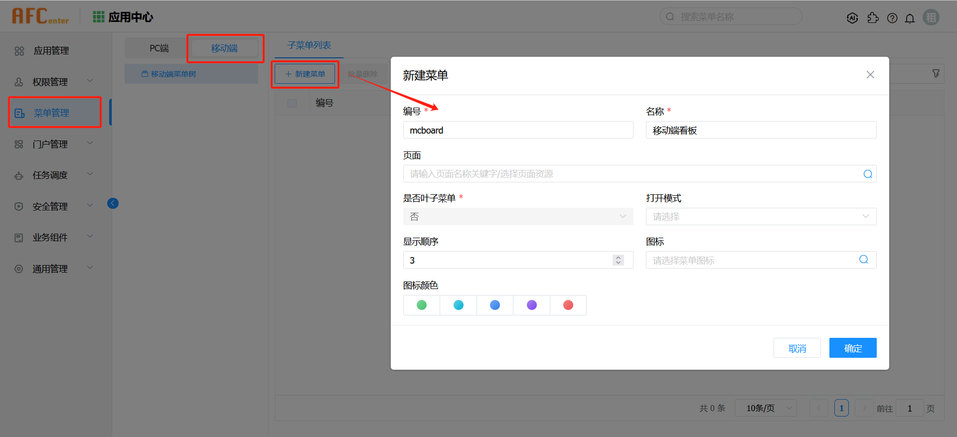957x437 pixels.
Task: Open the 打开模式 dropdown
Action: coord(761,217)
